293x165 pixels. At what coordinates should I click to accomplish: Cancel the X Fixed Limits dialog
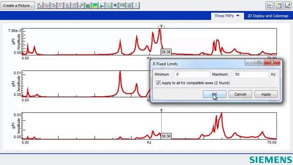pyautogui.click(x=240, y=94)
